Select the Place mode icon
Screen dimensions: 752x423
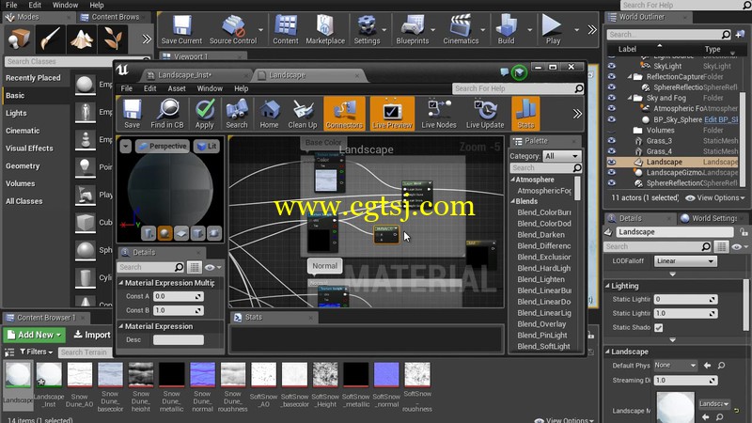[18, 39]
